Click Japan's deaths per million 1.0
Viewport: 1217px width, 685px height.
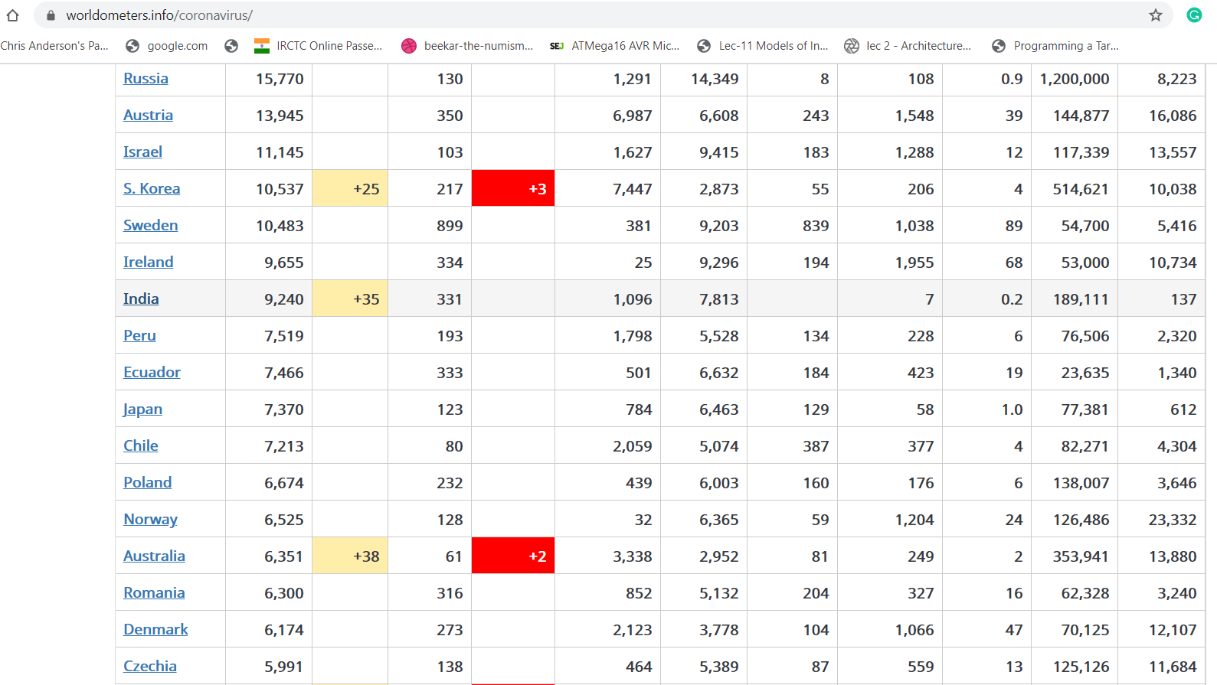pos(1012,409)
